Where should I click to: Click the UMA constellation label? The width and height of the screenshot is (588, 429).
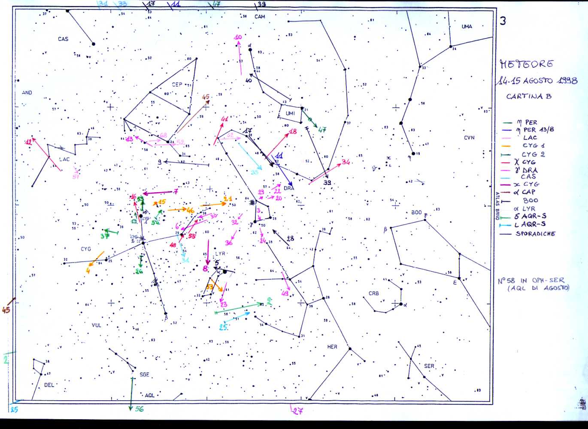tap(467, 27)
